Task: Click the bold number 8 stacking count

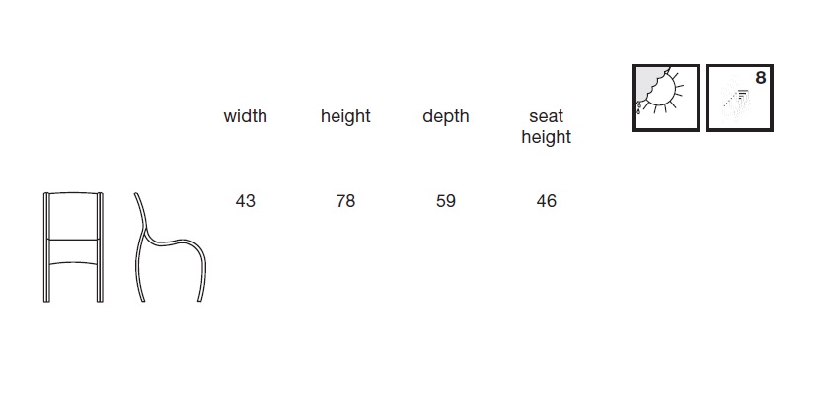Action: pos(761,78)
